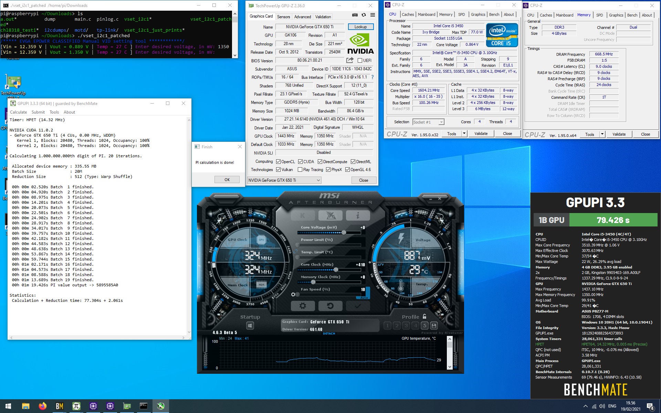Click Validate in the CPU-Z x32 window

pos(481,134)
